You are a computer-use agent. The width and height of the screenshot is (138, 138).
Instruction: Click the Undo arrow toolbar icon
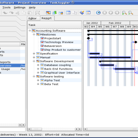[x=5, y=13]
